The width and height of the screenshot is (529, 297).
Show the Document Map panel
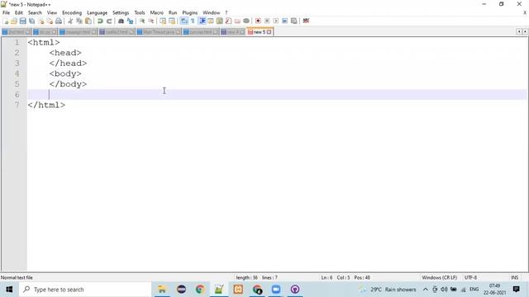[x=219, y=21]
